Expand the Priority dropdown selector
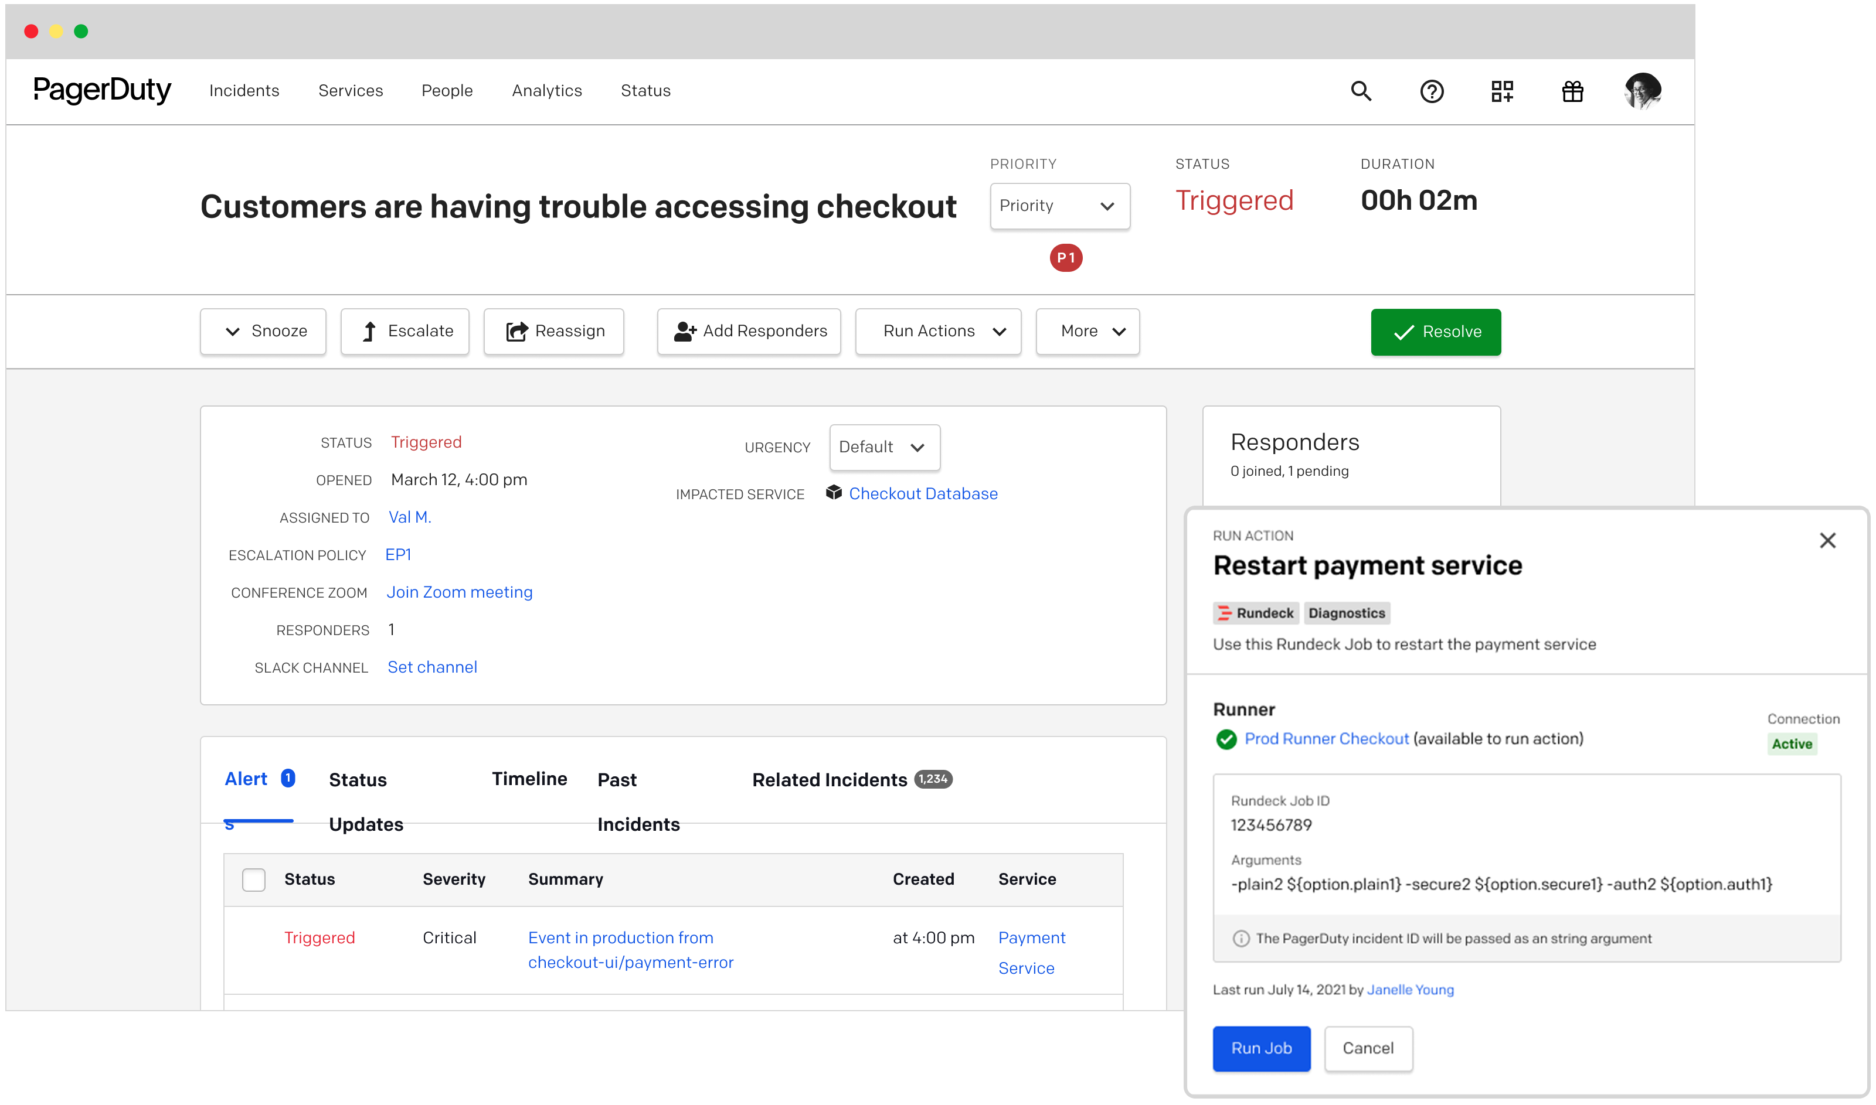This screenshot has width=1876, height=1105. 1059,205
